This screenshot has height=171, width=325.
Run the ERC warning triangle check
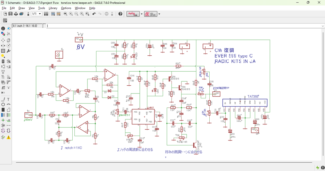(8, 137)
